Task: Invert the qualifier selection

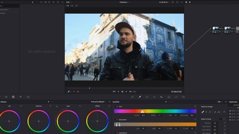Action: point(224,112)
